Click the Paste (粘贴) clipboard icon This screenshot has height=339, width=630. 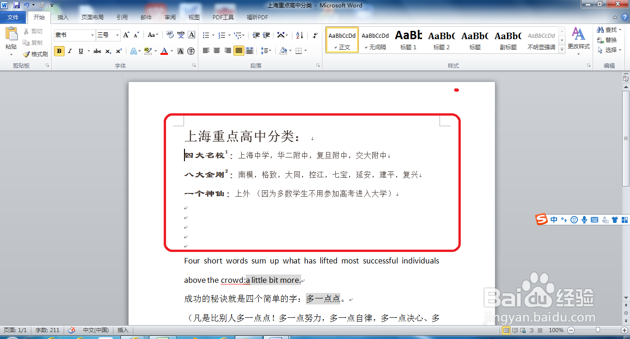click(11, 34)
